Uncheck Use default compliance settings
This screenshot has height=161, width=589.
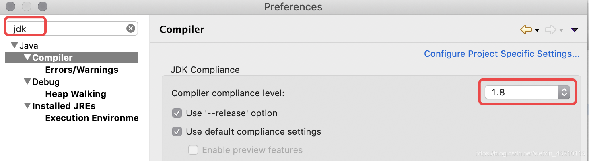pyautogui.click(x=177, y=131)
